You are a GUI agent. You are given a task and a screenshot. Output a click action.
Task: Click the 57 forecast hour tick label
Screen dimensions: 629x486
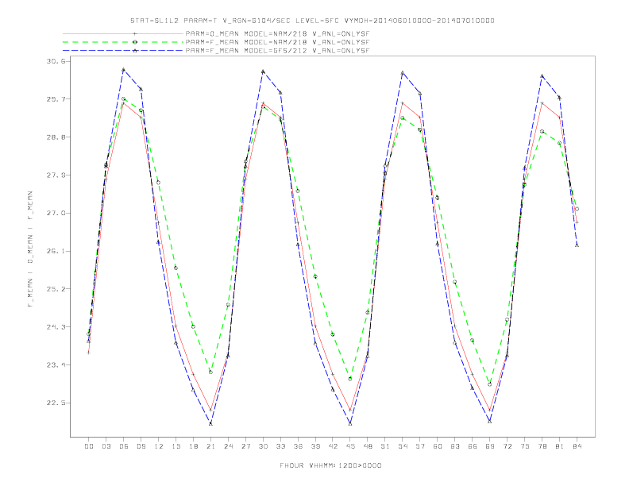pyautogui.click(x=420, y=446)
